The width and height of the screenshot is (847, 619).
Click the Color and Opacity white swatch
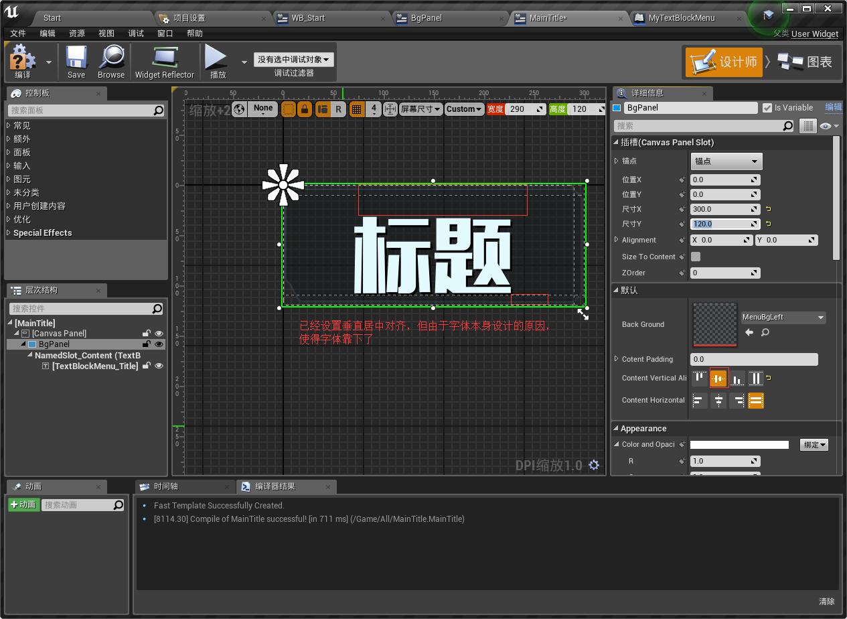[x=739, y=443]
